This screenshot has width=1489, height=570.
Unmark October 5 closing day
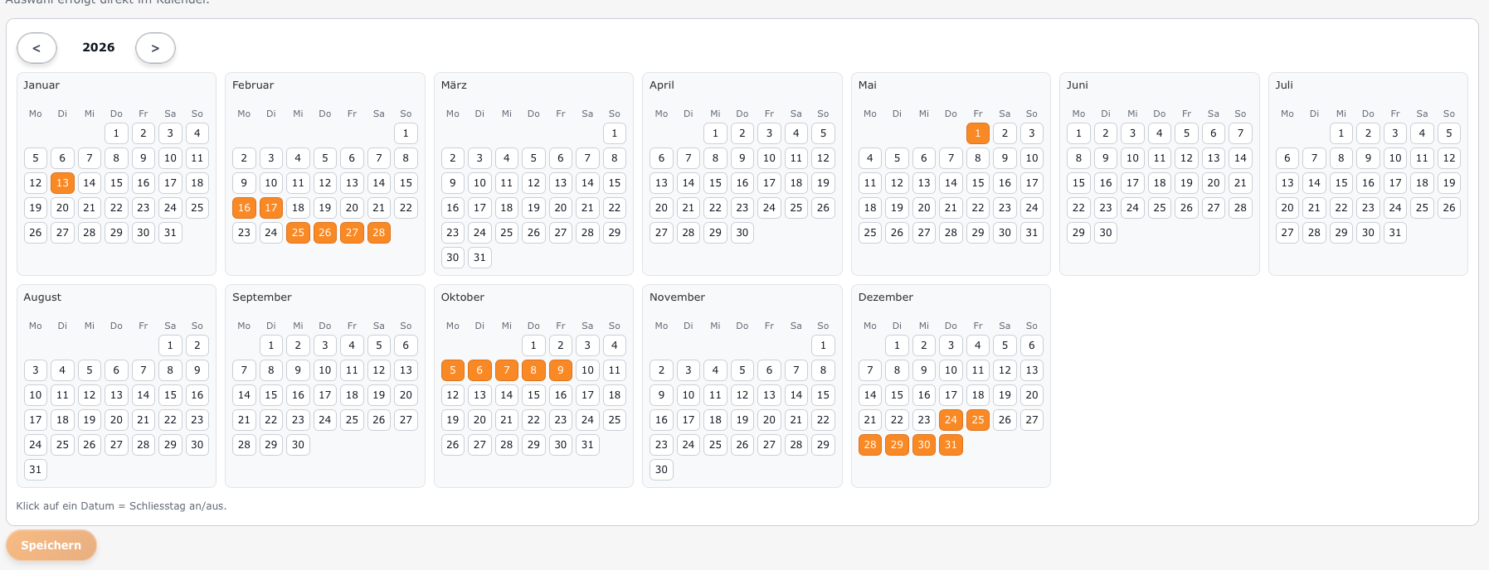(x=453, y=370)
